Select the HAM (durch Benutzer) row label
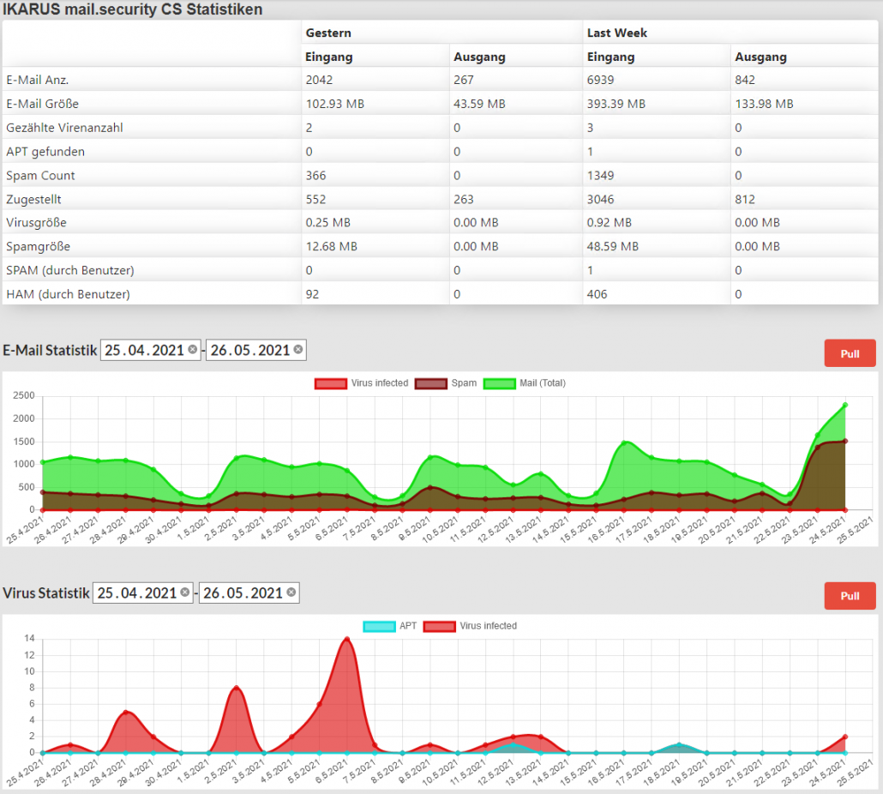This screenshot has height=794, width=883. [x=68, y=294]
